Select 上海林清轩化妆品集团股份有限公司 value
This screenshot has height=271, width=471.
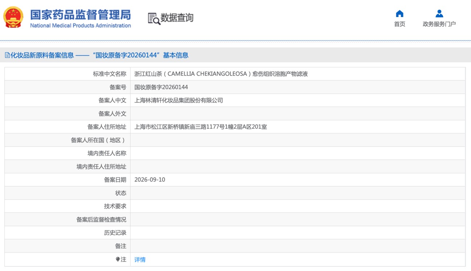coord(179,100)
